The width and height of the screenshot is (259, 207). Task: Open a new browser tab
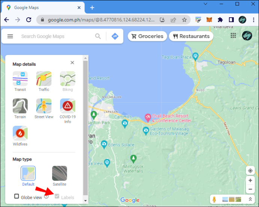click(x=92, y=8)
